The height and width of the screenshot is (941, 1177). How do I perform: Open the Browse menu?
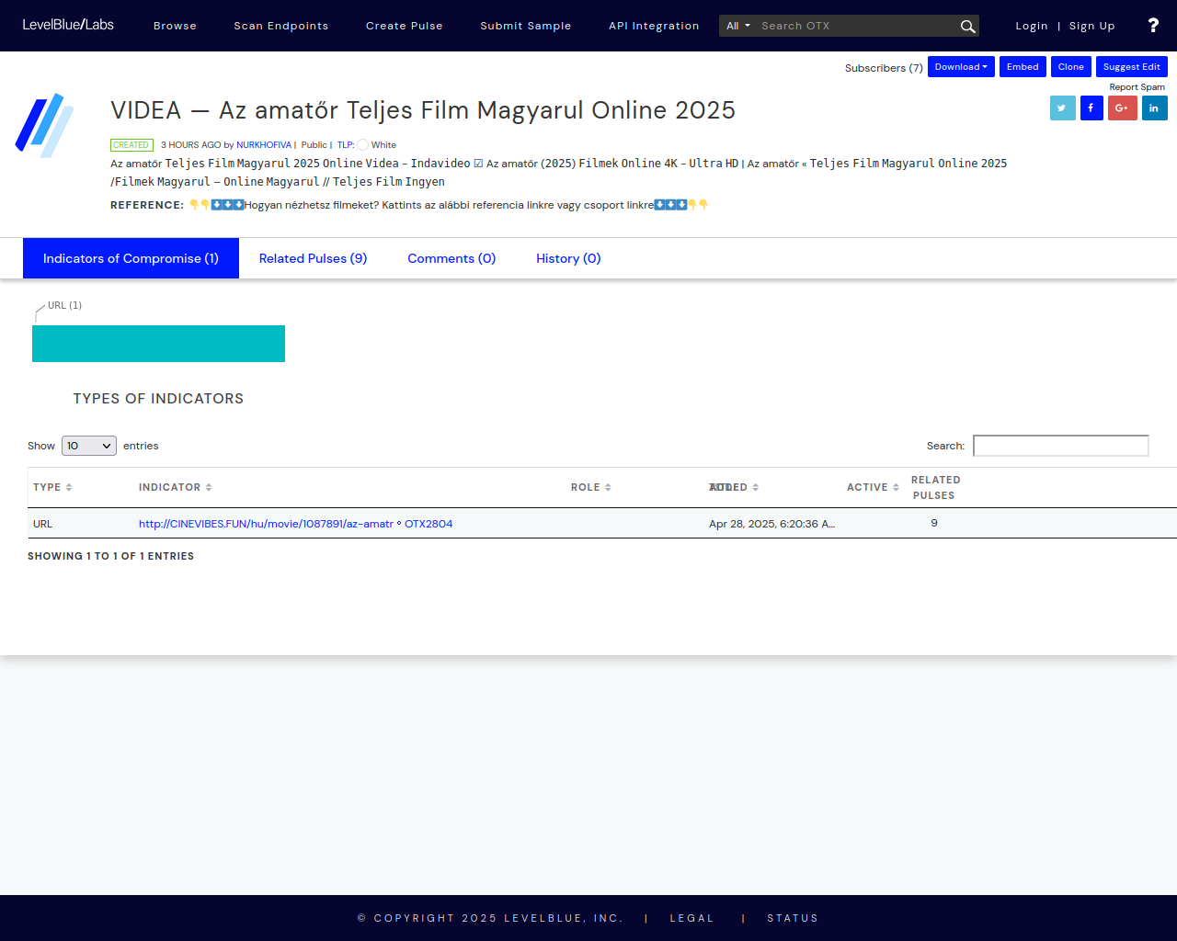[x=175, y=26]
